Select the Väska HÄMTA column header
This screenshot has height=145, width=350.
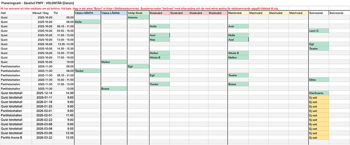coord(87,13)
